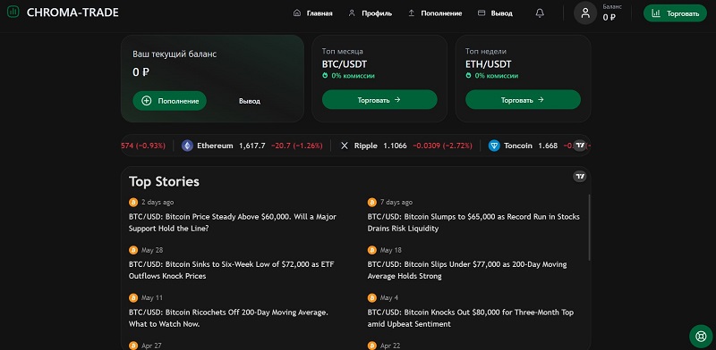Click Toncoin price 1.668 in ticker

click(x=548, y=146)
